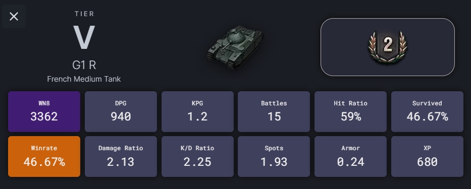Click the mastery badge with number 2
Viewport: 471px width, 189px height.
(x=388, y=47)
